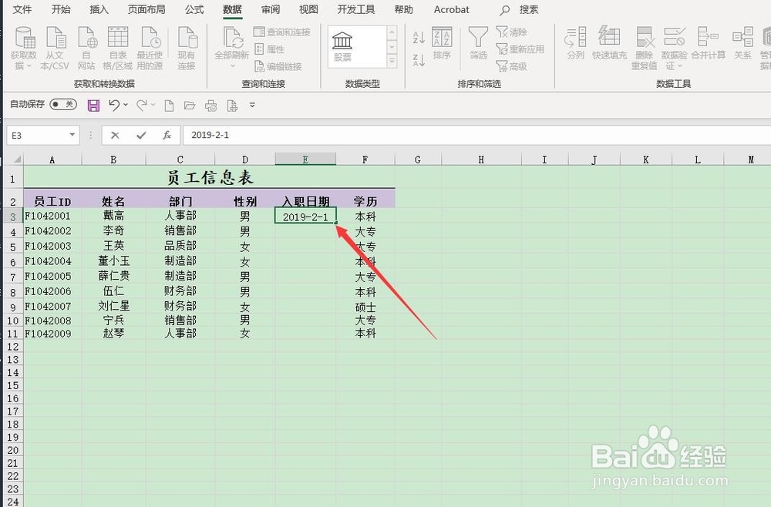Click cell with name 董小玉
This screenshot has height=507, width=771.
point(113,261)
